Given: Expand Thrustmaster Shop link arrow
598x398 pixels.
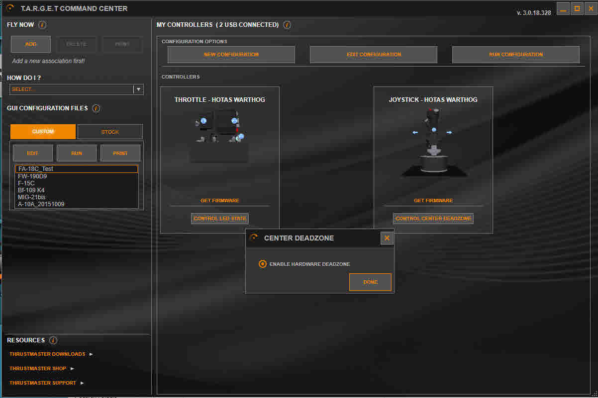Looking at the screenshot, I should [72, 369].
